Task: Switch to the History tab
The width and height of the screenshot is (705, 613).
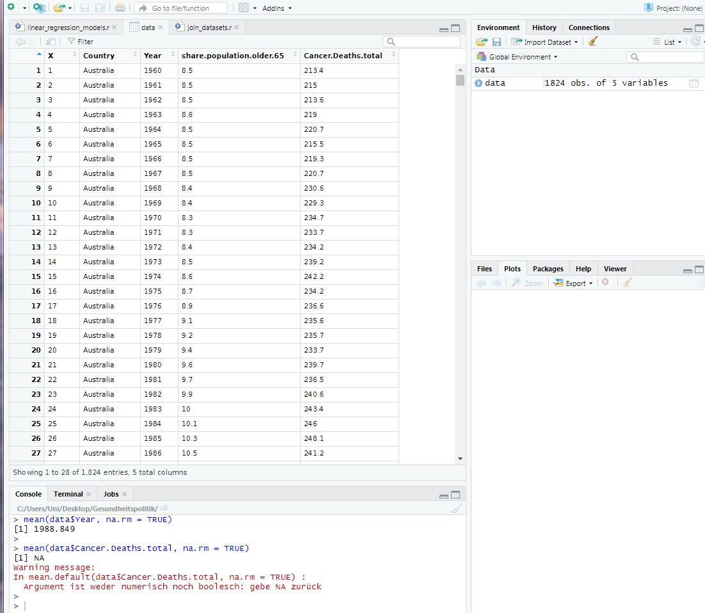Action: (x=544, y=28)
